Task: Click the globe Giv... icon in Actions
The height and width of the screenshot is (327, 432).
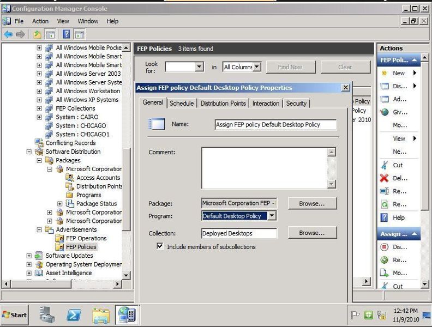Action: [385, 112]
